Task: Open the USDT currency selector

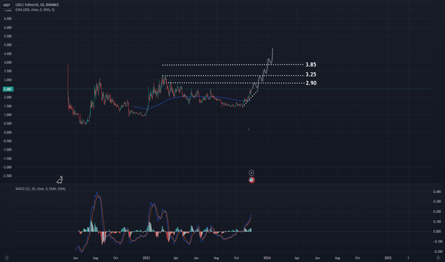Action: tap(7, 5)
